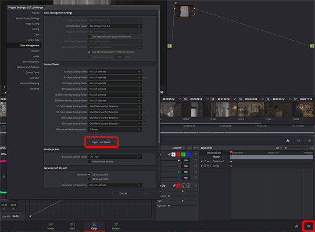Reset the blue intensity value
Image resolution: width=315 pixels, height=232 pixels.
[196, 177]
